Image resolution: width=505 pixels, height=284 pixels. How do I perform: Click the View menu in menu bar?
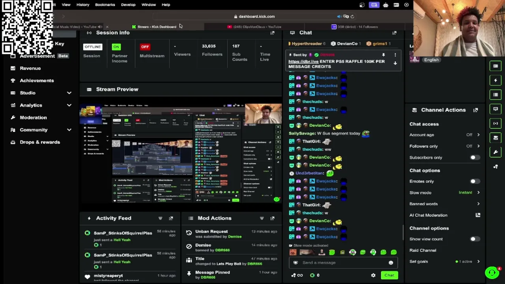(x=66, y=5)
